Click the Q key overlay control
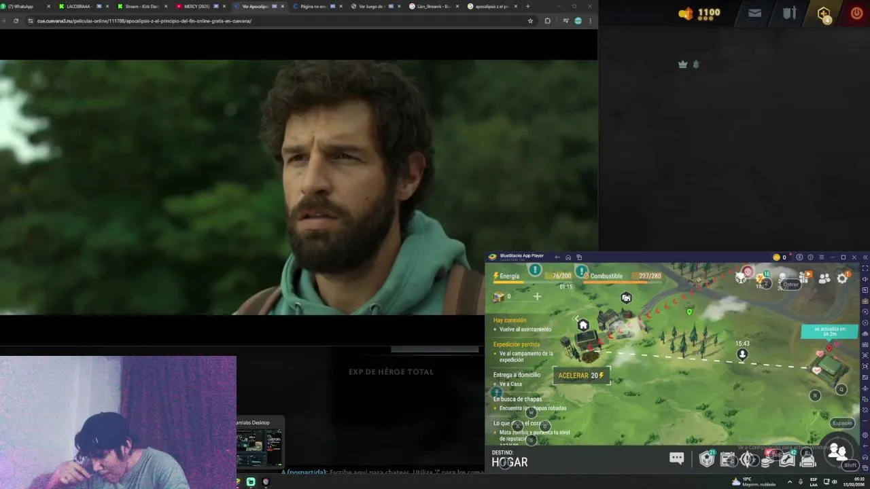The width and height of the screenshot is (870, 489). coord(841,389)
